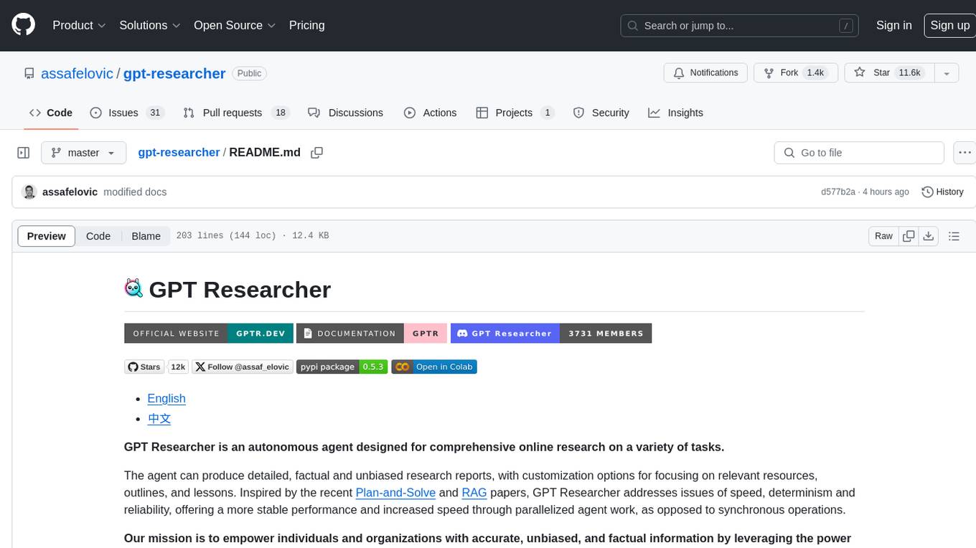The height and width of the screenshot is (548, 976).
Task: Open the assafelovic commit author avatar
Action: click(x=29, y=192)
